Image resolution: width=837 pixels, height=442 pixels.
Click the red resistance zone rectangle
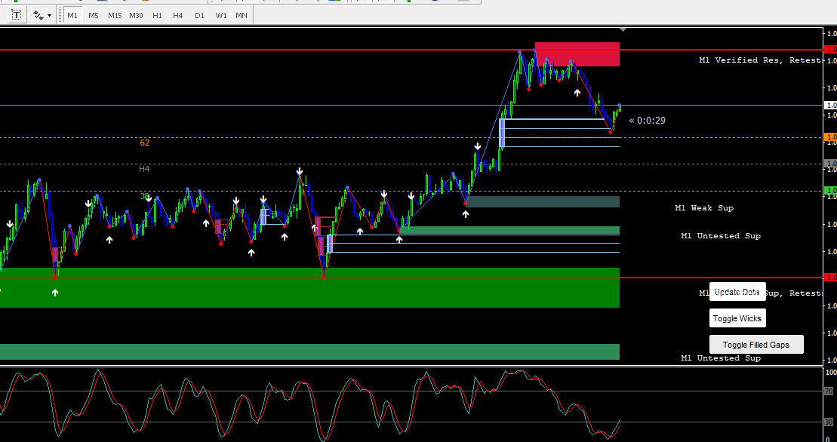point(577,54)
